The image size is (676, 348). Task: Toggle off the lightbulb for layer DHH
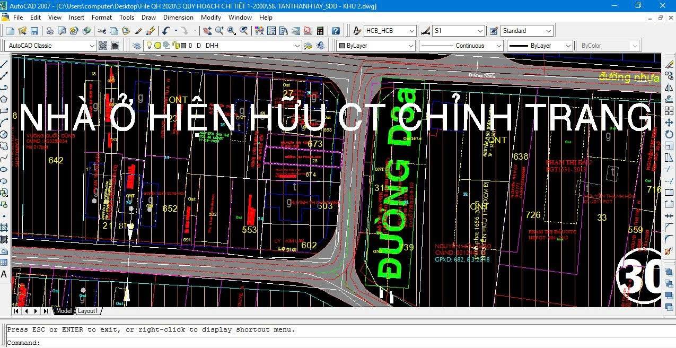point(150,45)
